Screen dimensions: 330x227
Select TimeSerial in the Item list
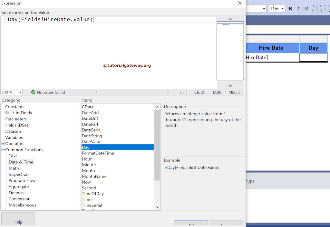118,205
